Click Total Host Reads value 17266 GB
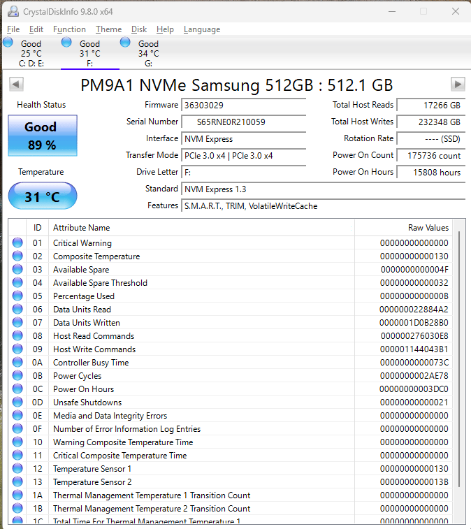Image resolution: width=471 pixels, height=529 pixels. pos(431,106)
